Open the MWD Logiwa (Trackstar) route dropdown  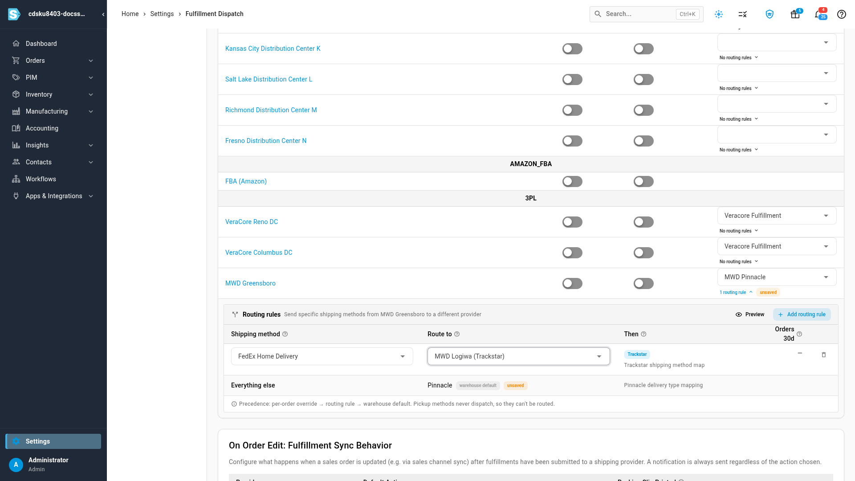(518, 356)
